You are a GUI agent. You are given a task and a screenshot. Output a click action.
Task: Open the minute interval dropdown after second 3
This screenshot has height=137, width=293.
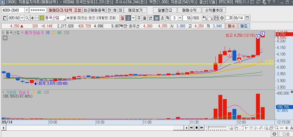coord(180,18)
